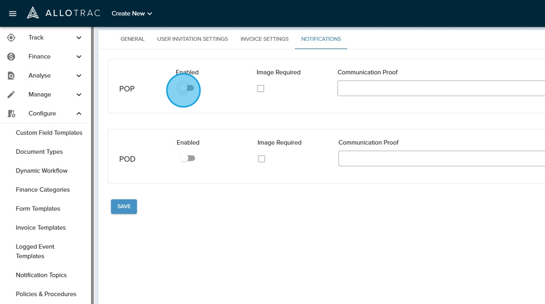Click the Manage pencil icon

coord(11,95)
